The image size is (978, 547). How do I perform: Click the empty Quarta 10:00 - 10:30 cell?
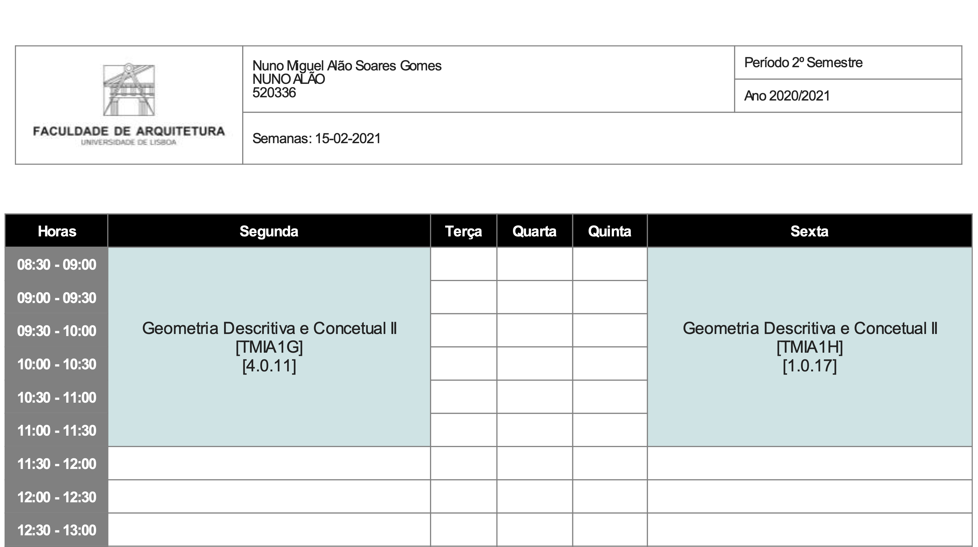coord(534,363)
